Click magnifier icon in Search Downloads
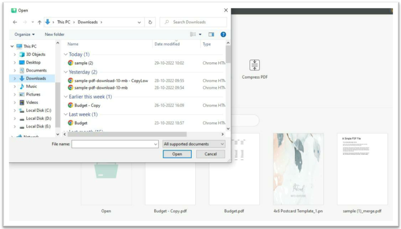 (x=167, y=22)
